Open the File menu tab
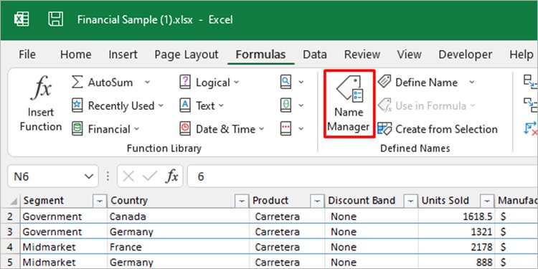Screen dimensions: 538x269 pos(27,55)
